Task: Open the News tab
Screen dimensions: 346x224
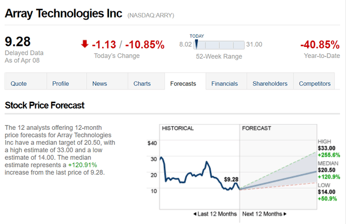Action: (100, 84)
